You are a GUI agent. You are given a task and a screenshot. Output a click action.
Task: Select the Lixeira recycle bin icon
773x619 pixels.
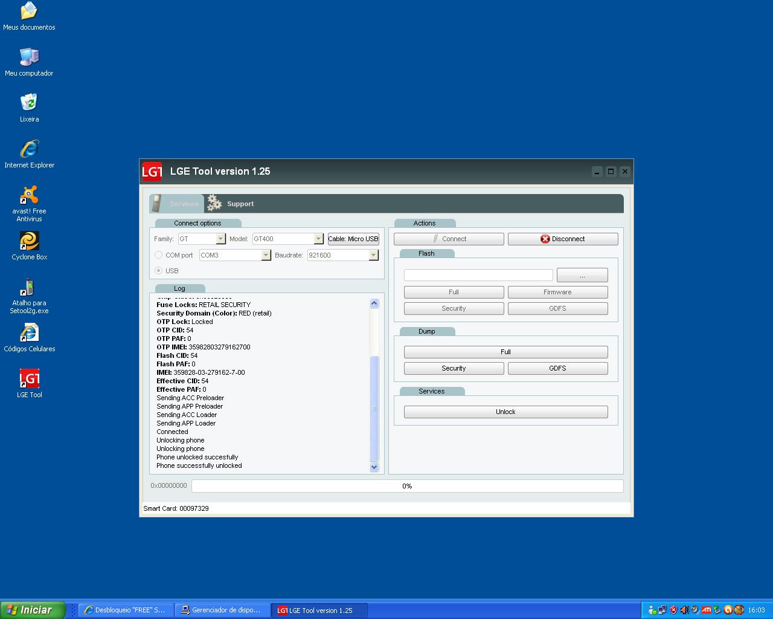pyautogui.click(x=29, y=108)
